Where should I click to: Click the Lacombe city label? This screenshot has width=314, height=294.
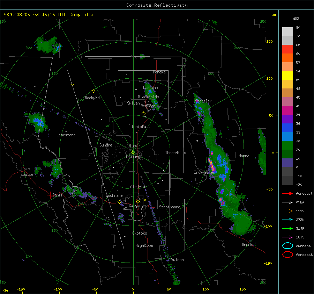[x=150, y=88]
